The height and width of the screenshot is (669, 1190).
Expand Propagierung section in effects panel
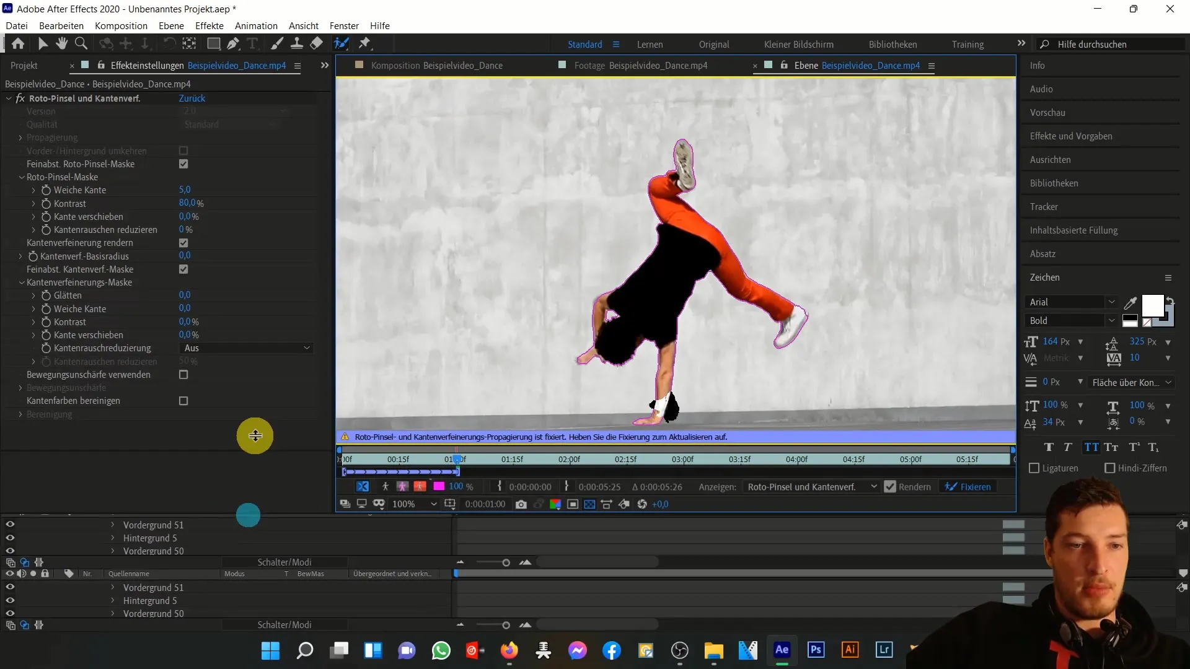(x=20, y=138)
